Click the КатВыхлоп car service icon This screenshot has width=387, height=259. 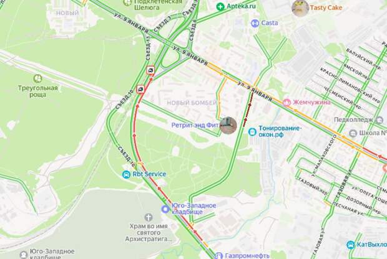click(350, 245)
